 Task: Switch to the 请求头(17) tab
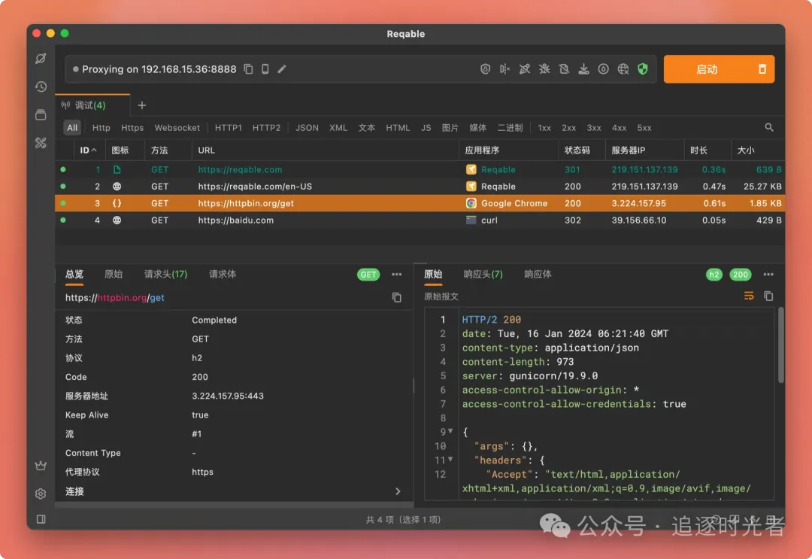(x=165, y=274)
